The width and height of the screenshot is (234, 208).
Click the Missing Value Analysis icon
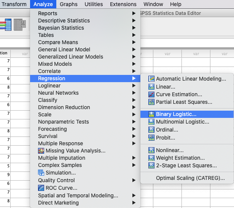click(41, 151)
